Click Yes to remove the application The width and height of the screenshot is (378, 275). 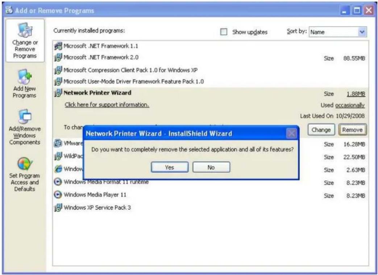[x=170, y=167]
